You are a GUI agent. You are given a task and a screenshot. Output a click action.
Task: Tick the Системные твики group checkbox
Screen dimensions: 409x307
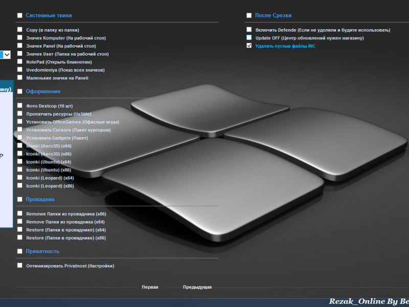20,15
